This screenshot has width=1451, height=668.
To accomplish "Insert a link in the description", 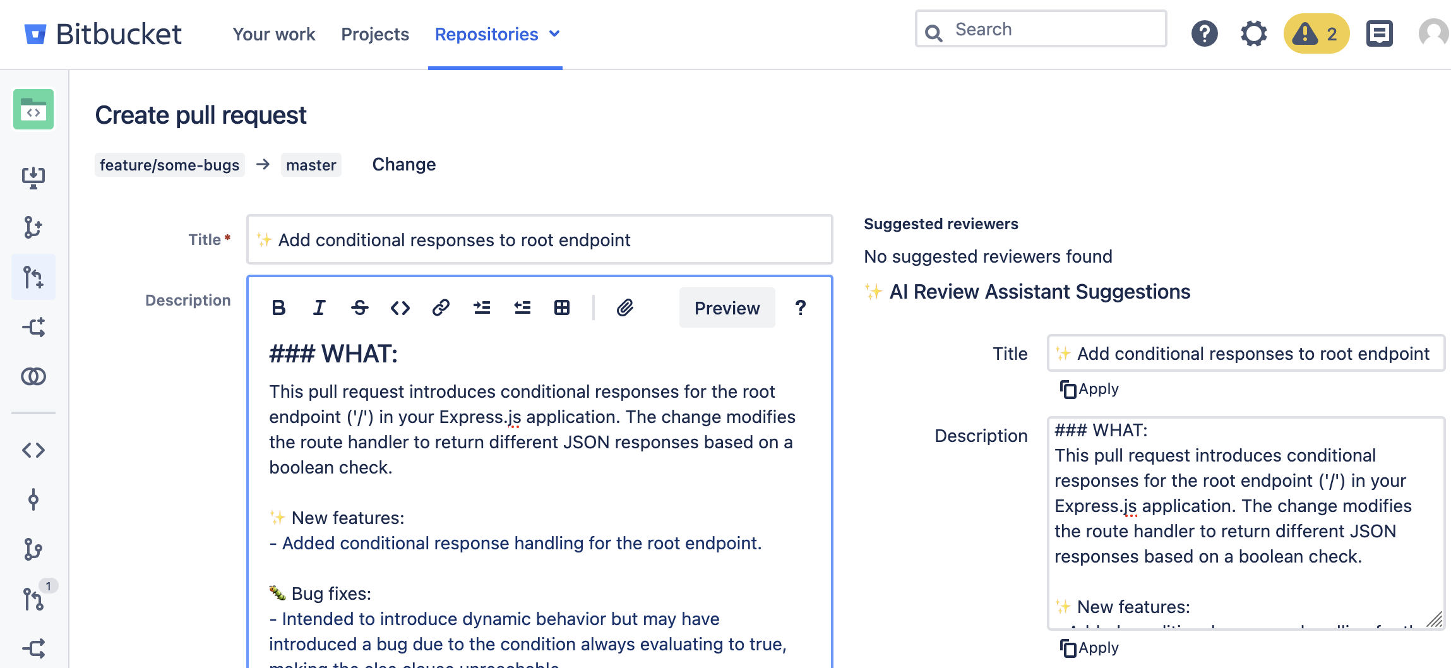I will pos(441,307).
